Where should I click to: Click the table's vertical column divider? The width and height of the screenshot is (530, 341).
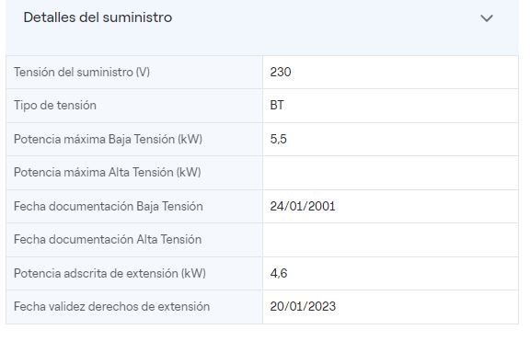(262, 189)
